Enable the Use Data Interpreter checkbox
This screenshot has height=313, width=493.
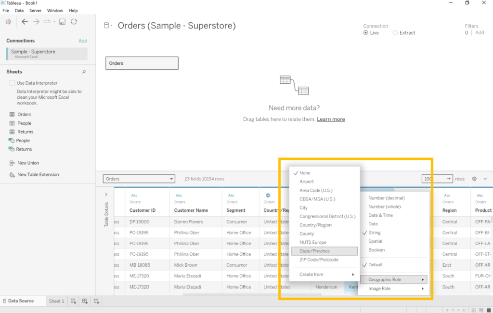point(12,83)
